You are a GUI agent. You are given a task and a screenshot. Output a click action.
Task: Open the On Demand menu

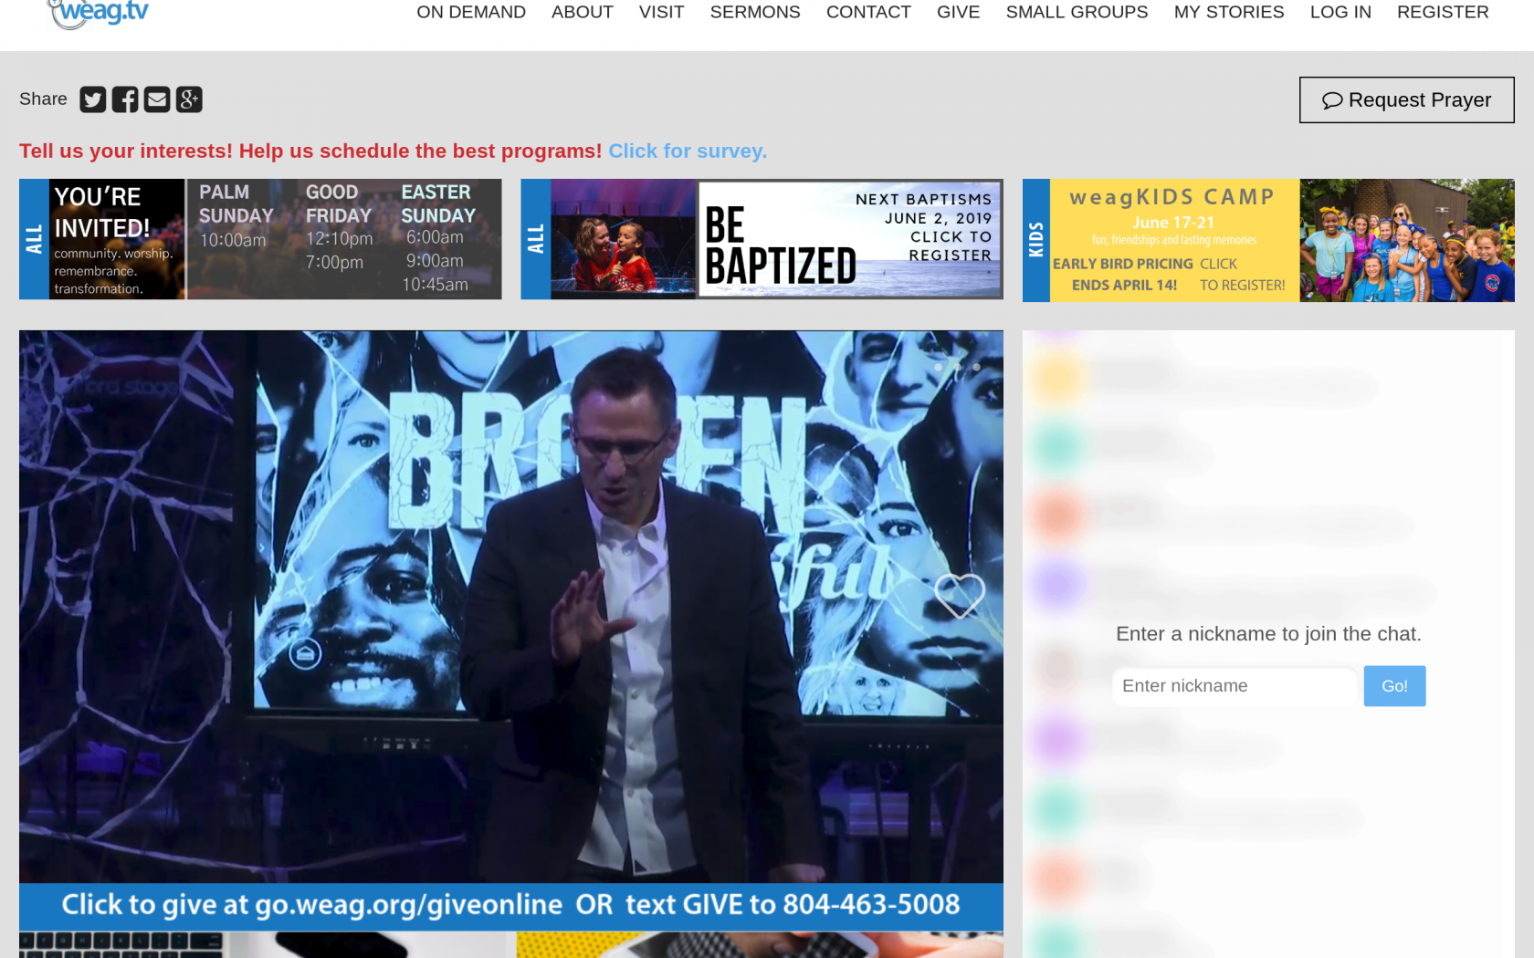tap(471, 13)
